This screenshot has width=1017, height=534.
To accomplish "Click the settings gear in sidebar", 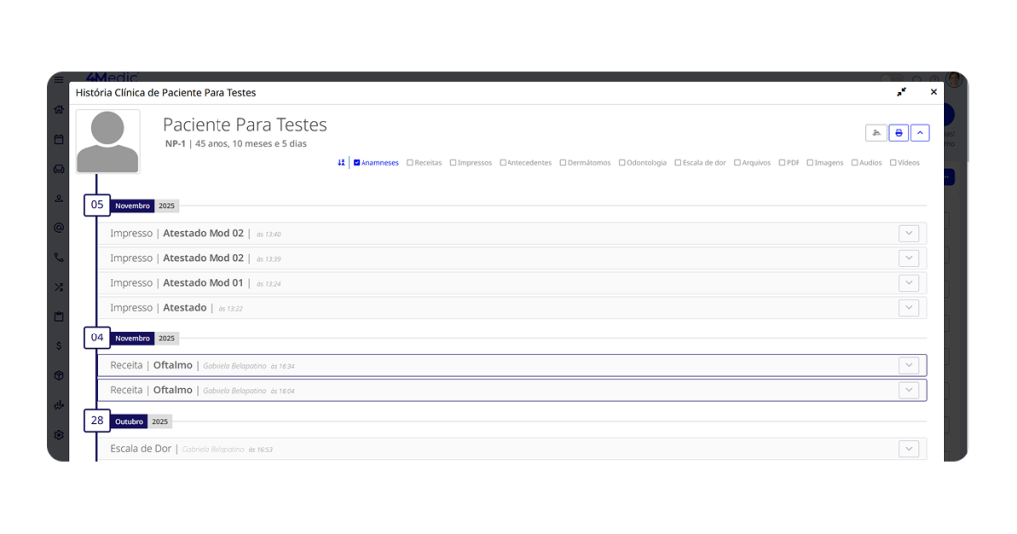I will 59,435.
